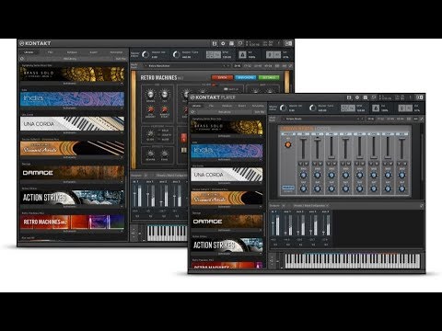The width and height of the screenshot is (442, 331).
Task: Click the first output fader in Kontakt Player Outputs
Action: point(273,225)
